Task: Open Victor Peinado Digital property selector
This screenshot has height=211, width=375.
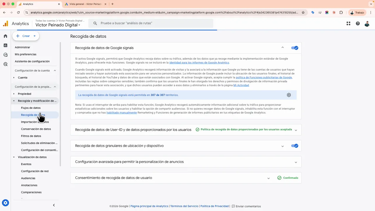Action: coord(58,25)
